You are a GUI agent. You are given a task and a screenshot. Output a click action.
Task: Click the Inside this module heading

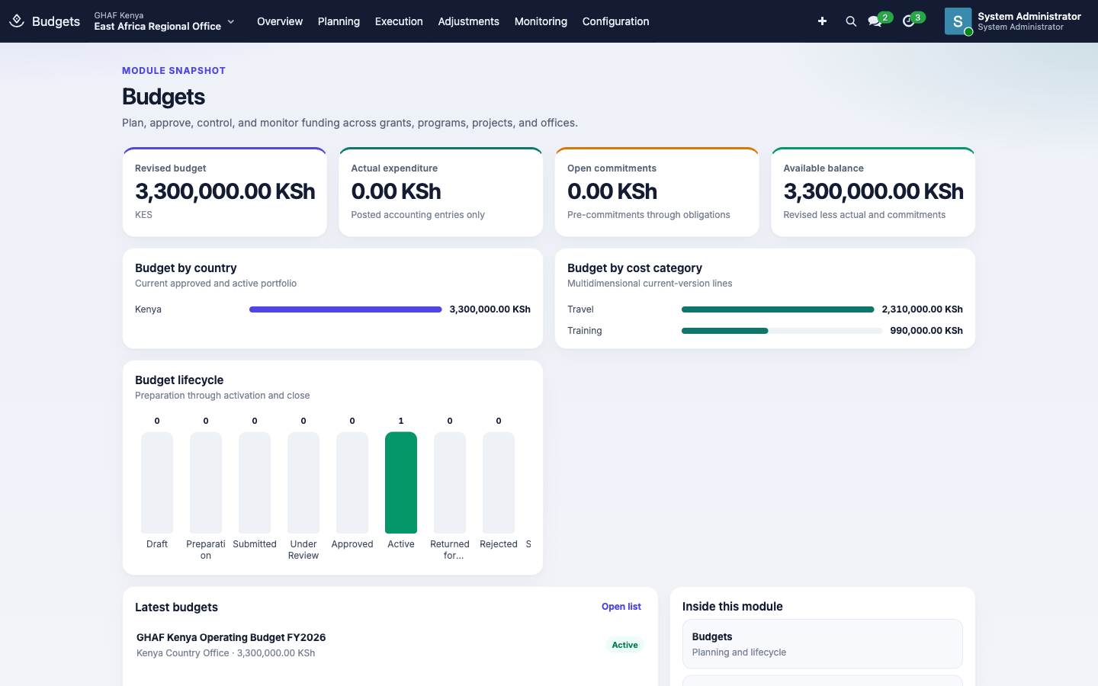[x=733, y=607]
